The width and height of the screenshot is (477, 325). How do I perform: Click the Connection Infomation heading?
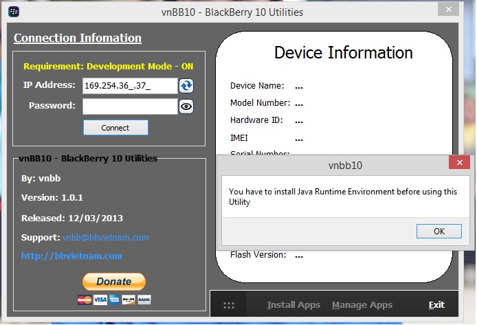[78, 38]
